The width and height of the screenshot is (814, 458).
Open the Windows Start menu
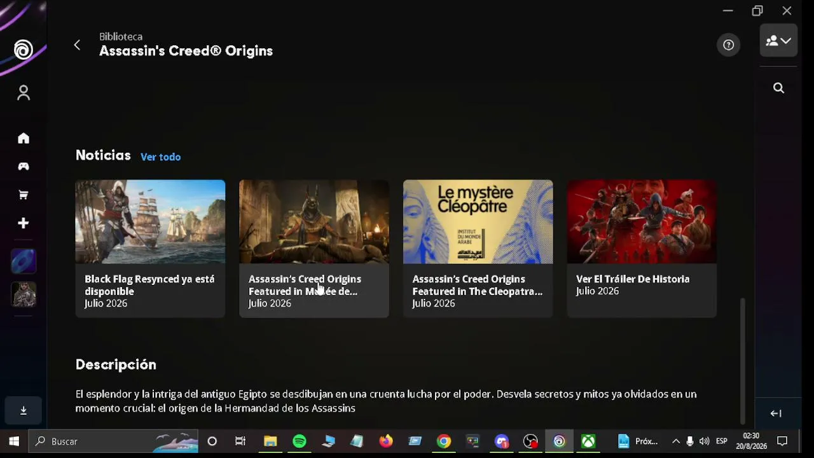point(14,441)
